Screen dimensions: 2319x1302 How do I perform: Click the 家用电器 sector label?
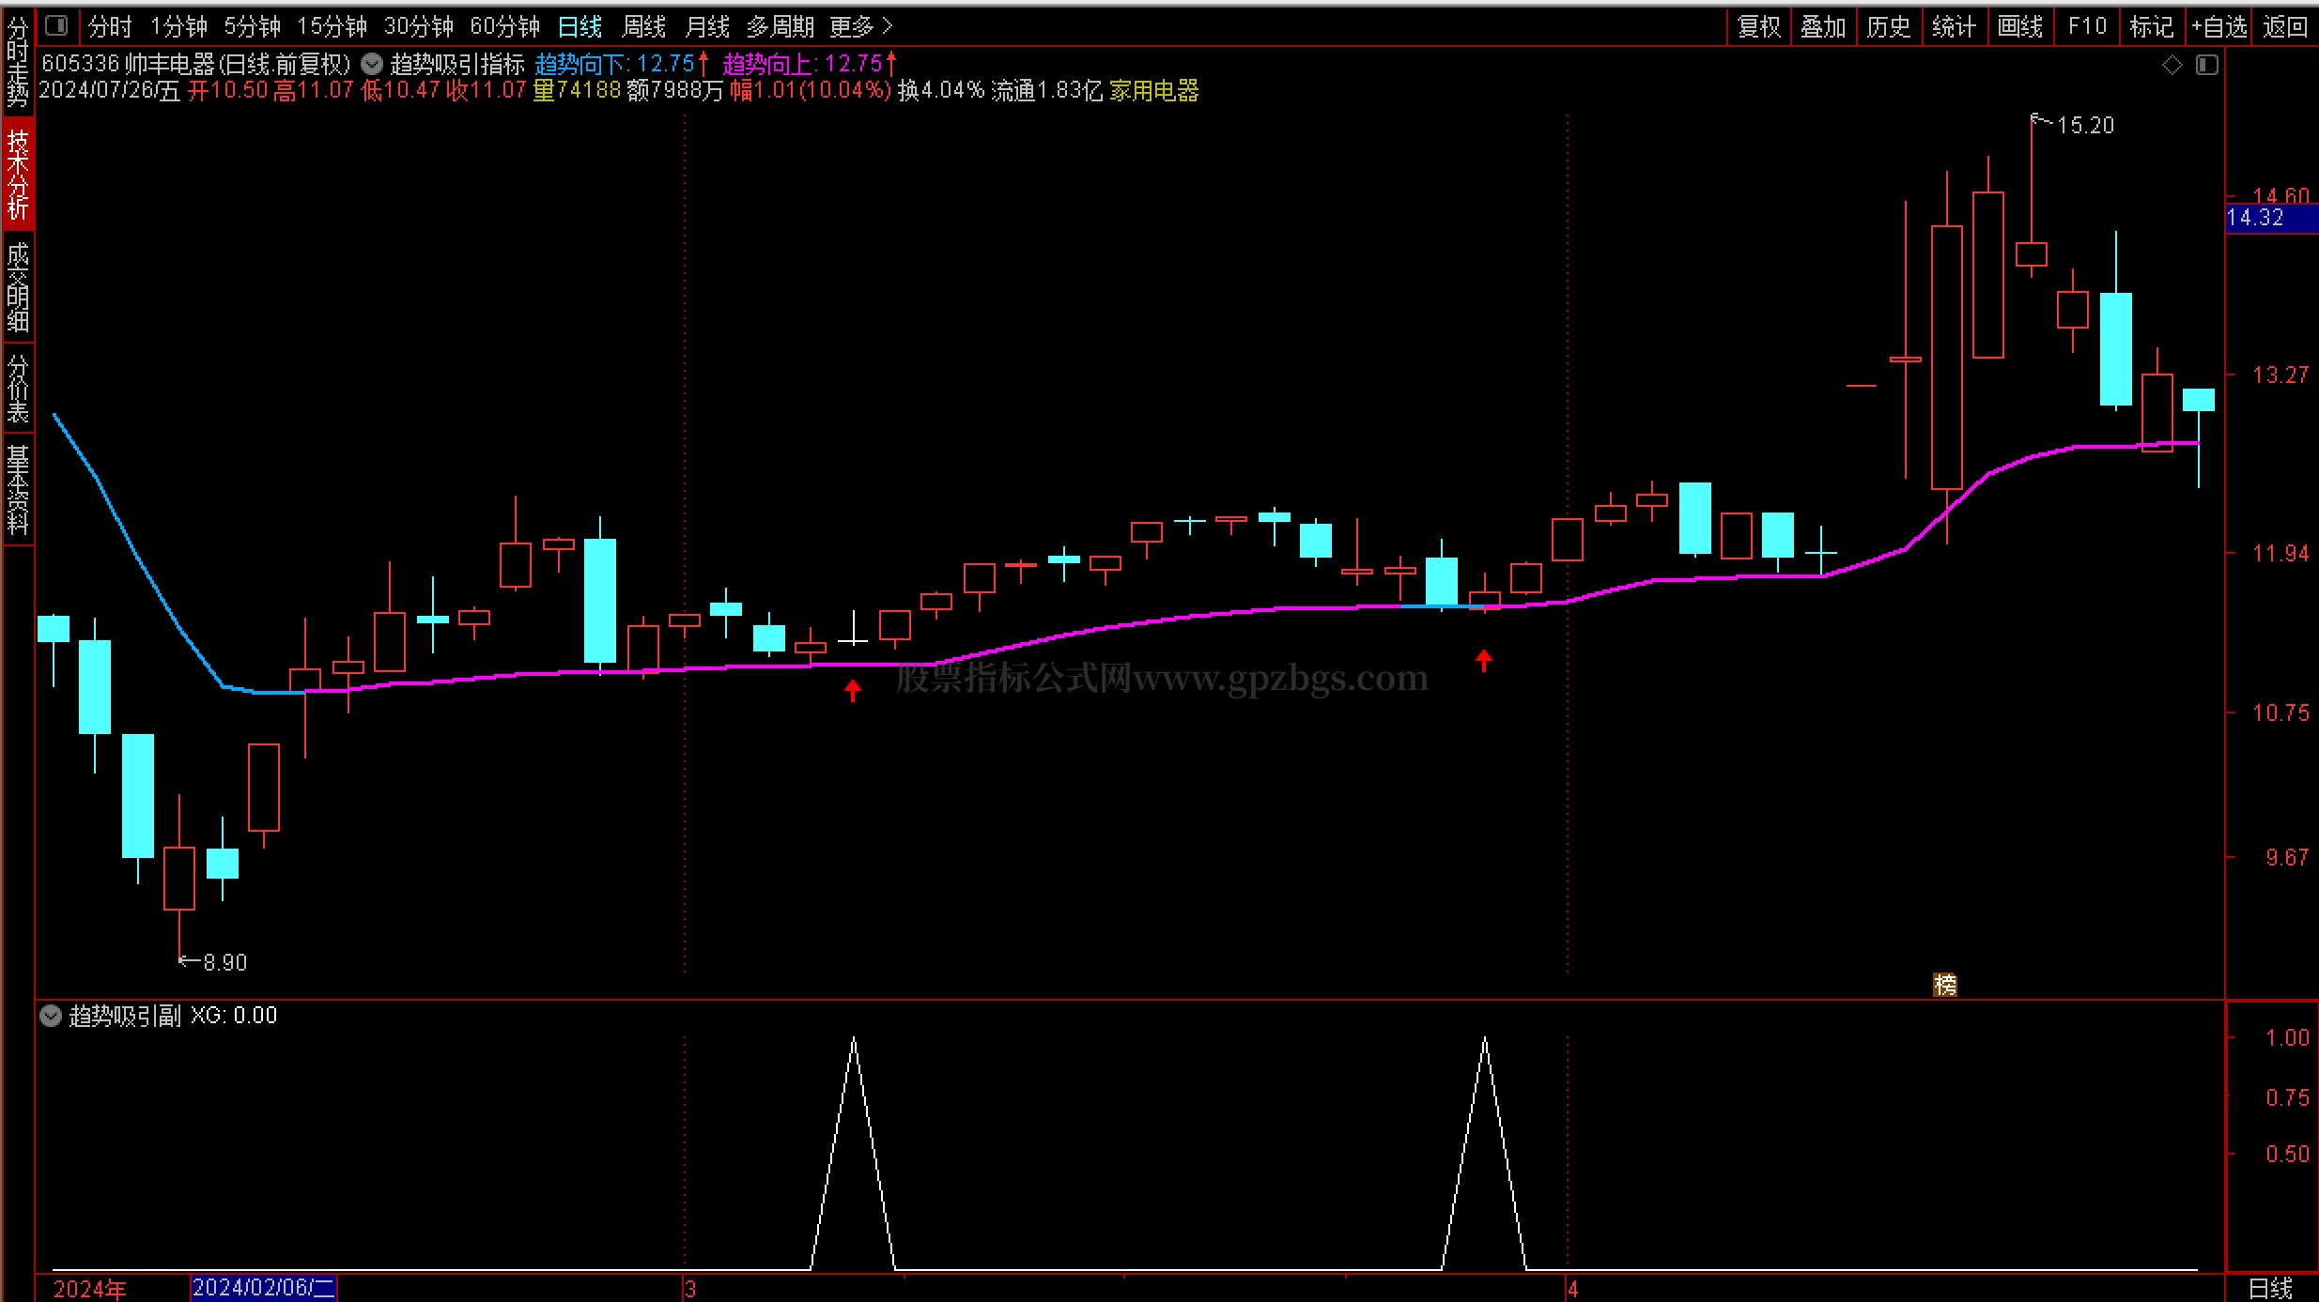click(1154, 91)
